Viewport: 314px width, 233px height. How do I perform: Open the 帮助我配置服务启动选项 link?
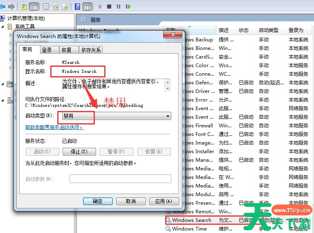(54, 127)
